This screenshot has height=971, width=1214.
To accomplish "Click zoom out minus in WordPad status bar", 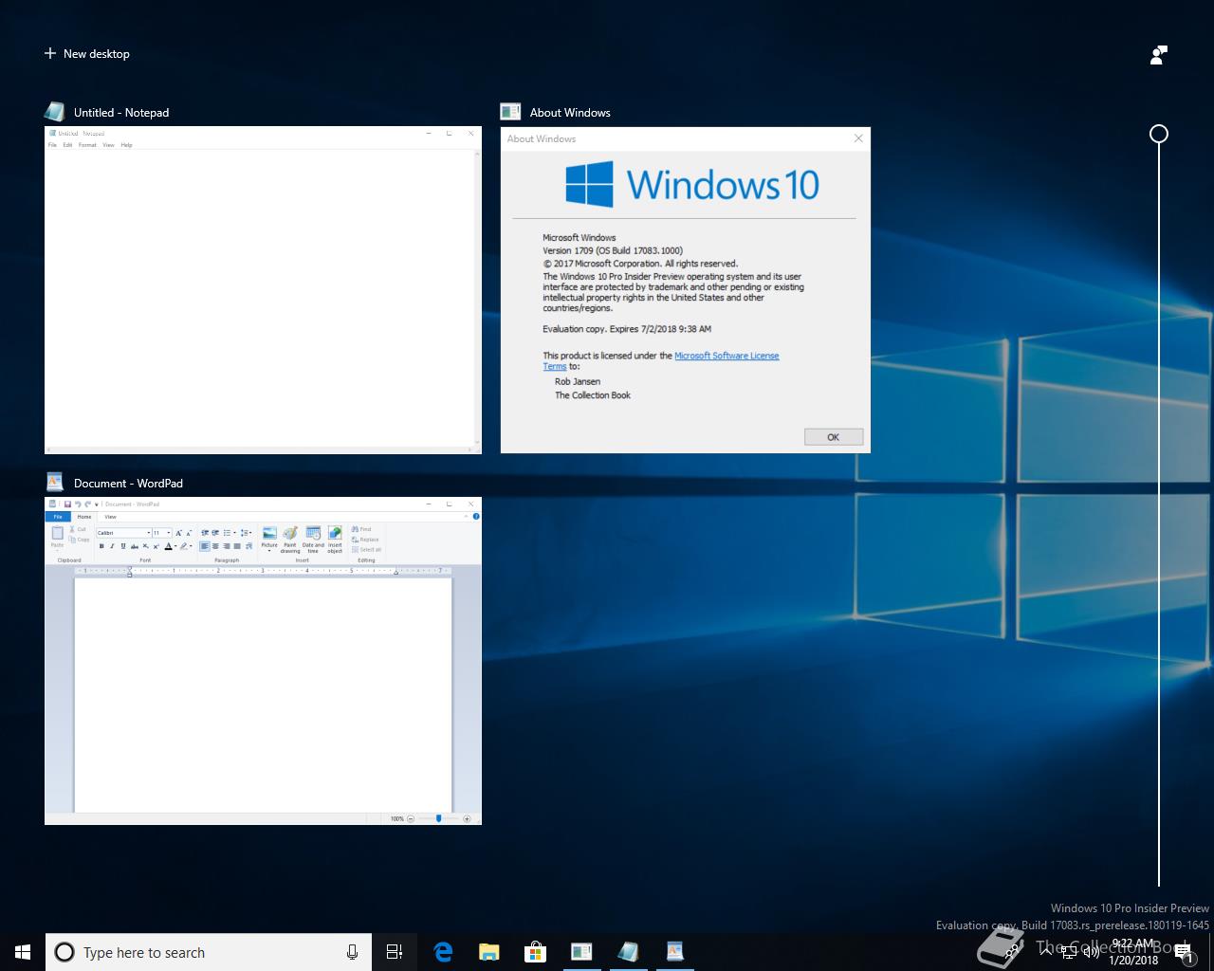I will (411, 818).
